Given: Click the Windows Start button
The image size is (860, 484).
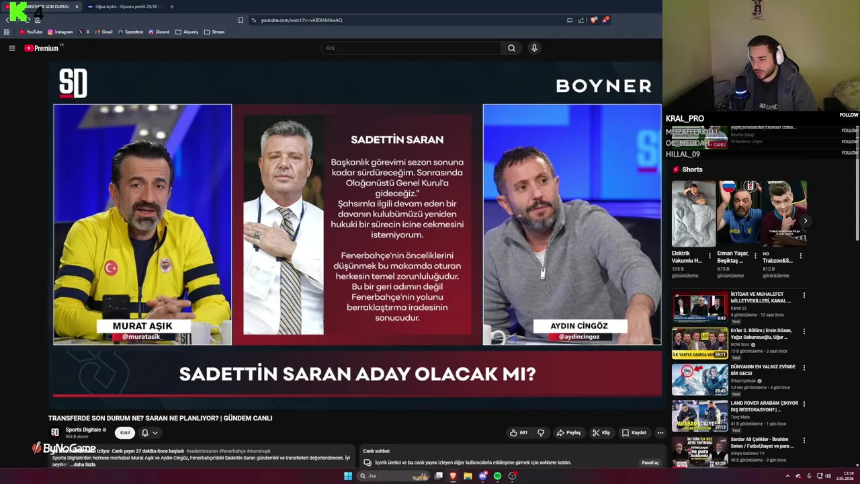Looking at the screenshot, I should pyautogui.click(x=348, y=476).
